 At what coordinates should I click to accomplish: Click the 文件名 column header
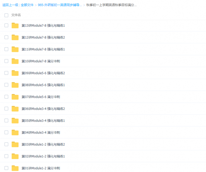[16, 15]
